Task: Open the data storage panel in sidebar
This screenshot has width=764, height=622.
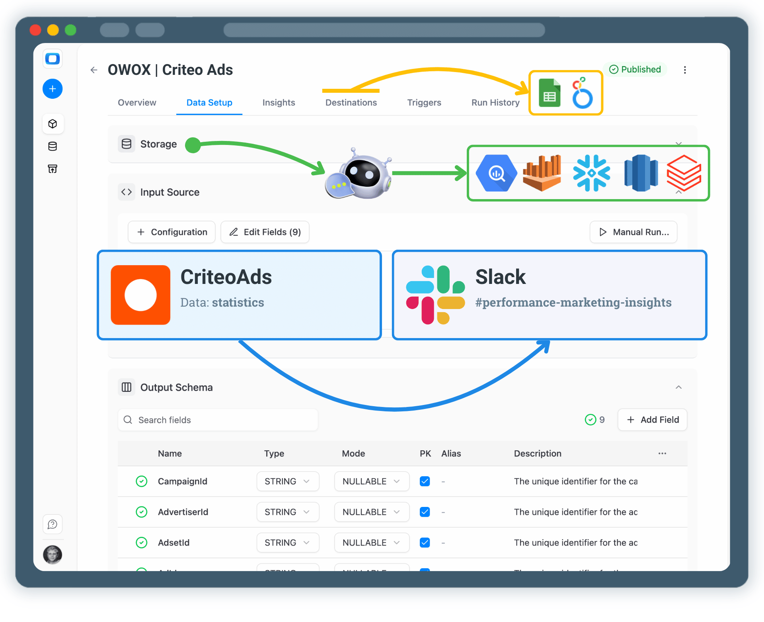Action: 53,146
